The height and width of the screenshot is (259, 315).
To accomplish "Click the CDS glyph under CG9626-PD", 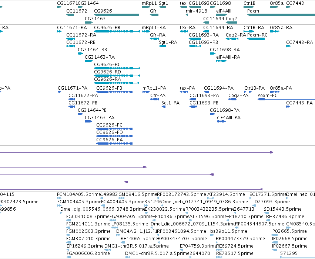I will [x=114, y=136].
